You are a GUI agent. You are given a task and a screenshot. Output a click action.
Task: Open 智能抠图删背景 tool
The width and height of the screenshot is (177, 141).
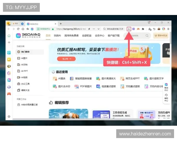81,79
